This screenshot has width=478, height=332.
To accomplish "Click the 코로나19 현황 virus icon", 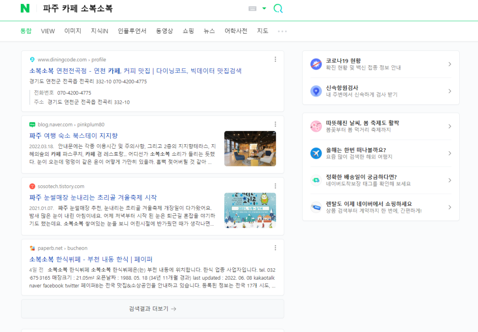I will click(316, 64).
